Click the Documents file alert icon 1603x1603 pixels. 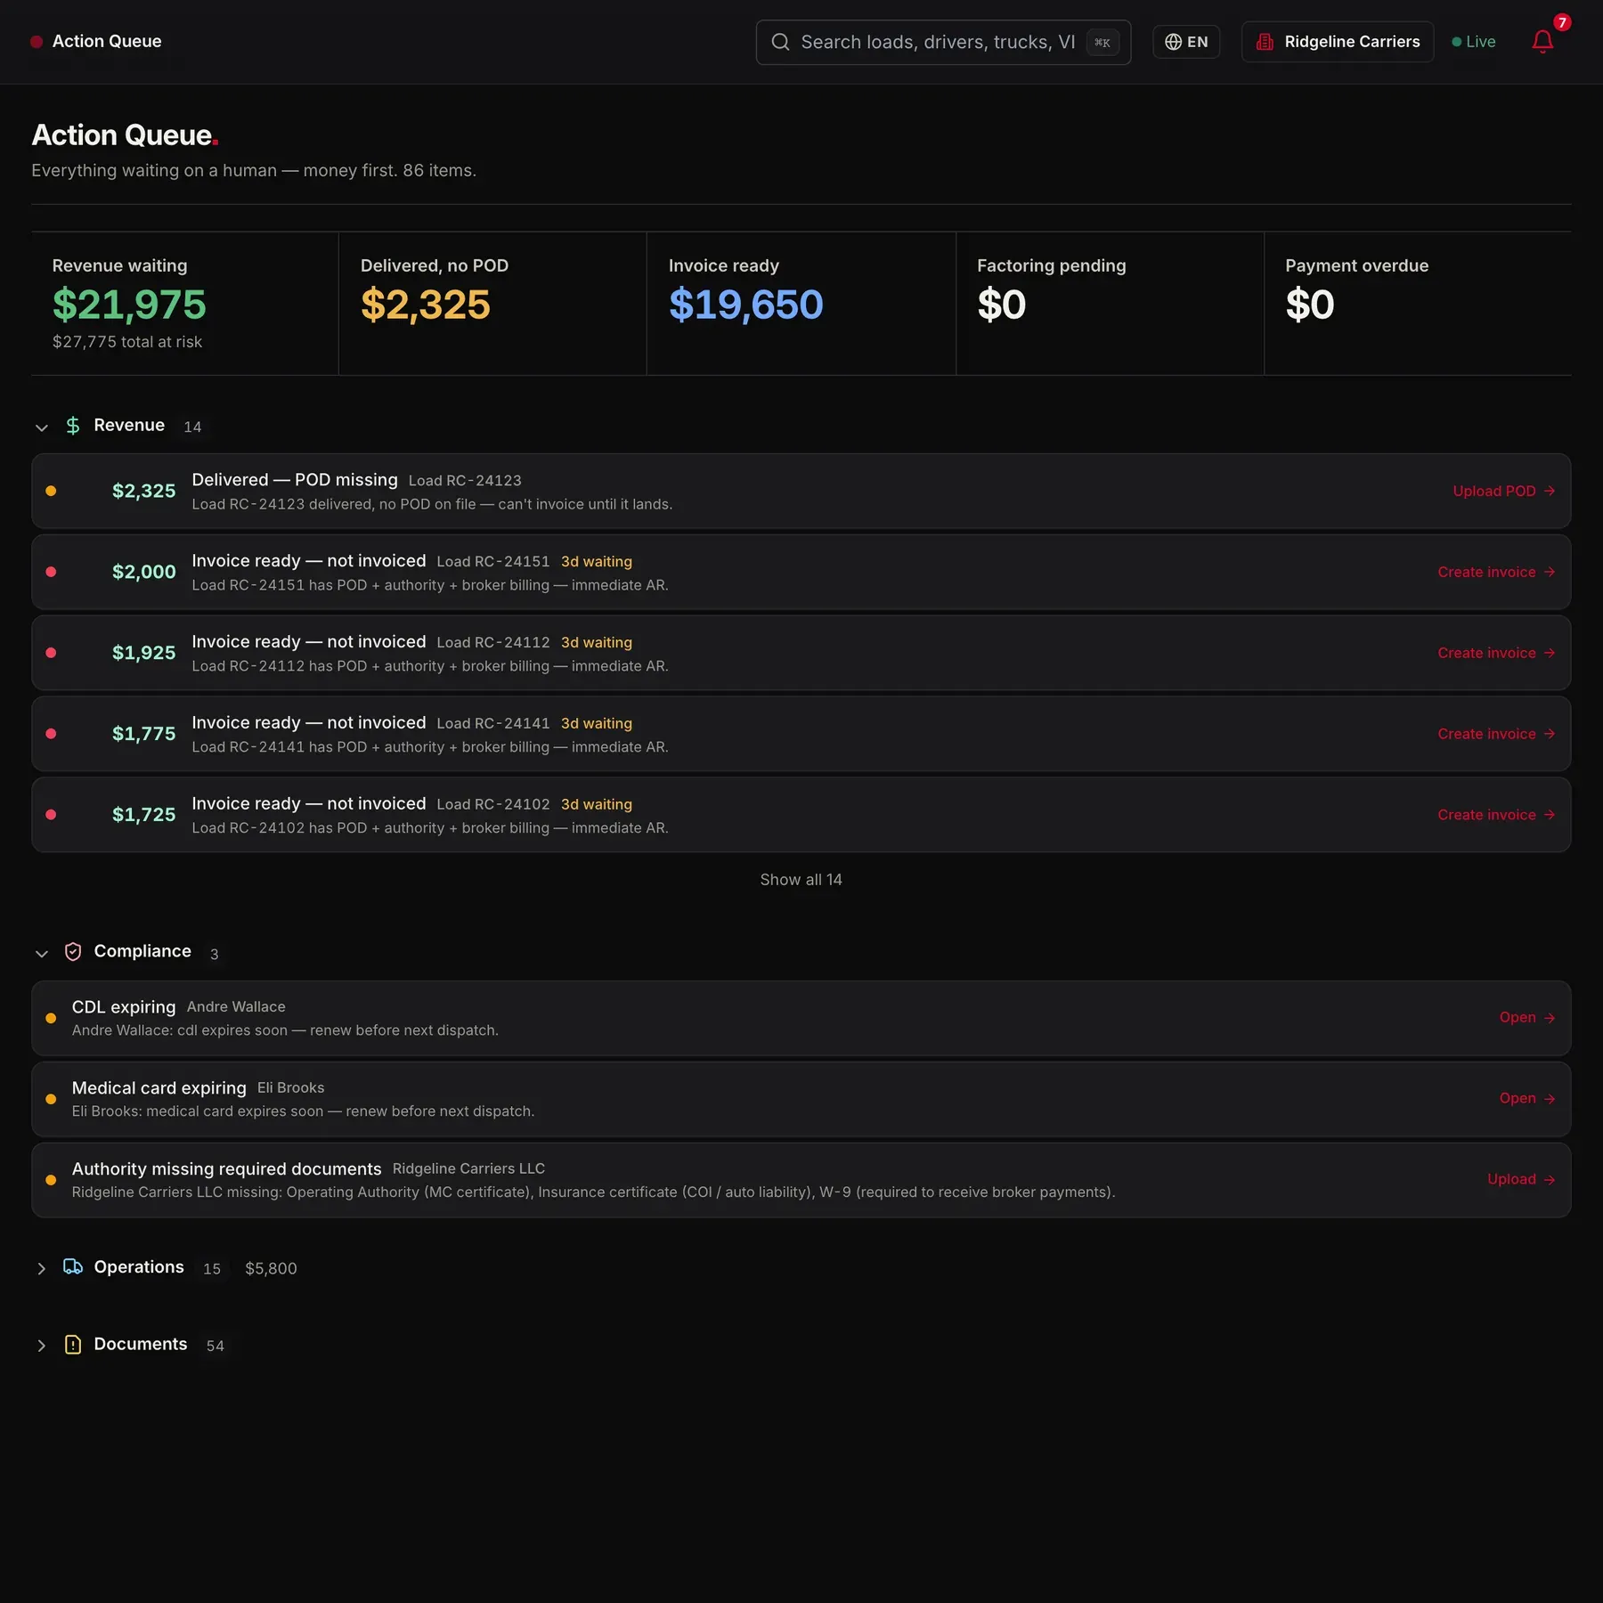click(x=73, y=1345)
